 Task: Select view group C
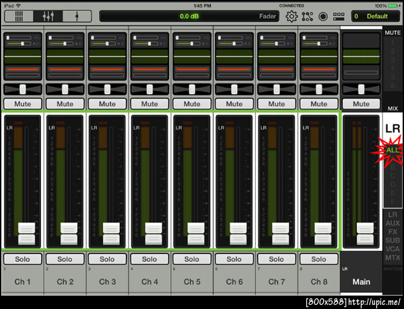(x=393, y=176)
